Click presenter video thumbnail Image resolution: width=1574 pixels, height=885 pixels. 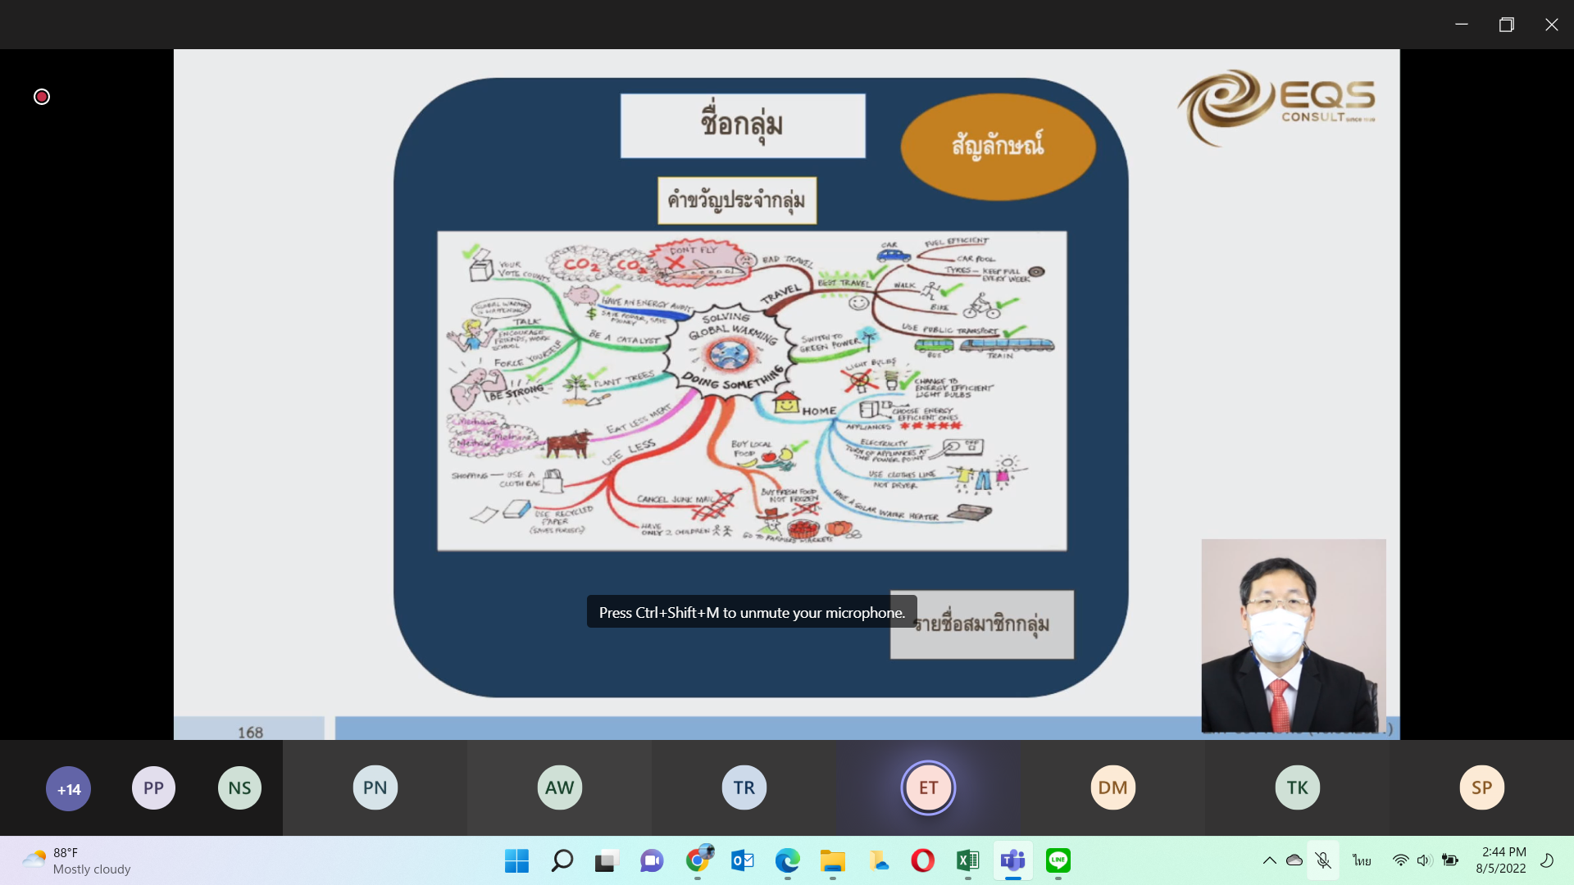point(1294,636)
